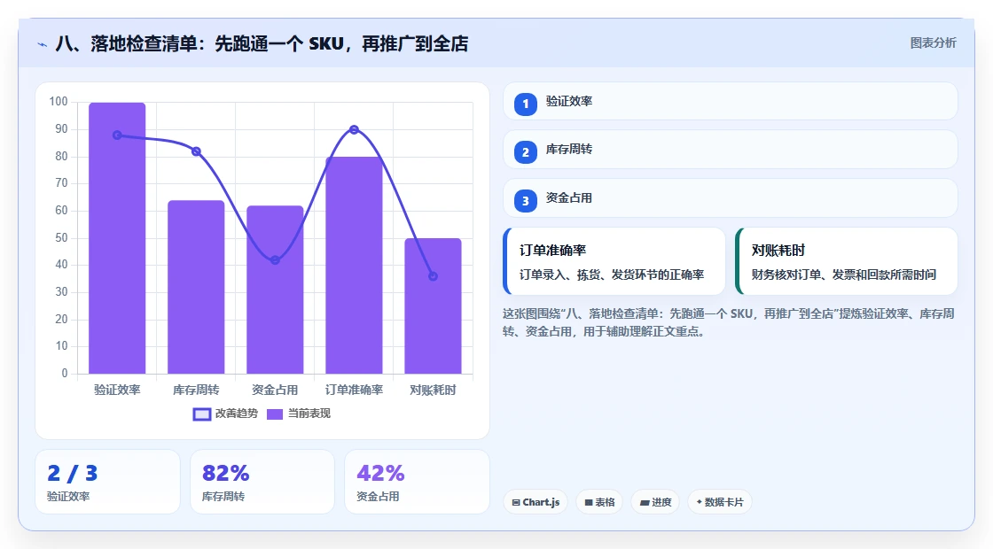This screenshot has height=549, width=993.
Task: Click the 对账耗时 bar in the chart
Action: (434, 306)
